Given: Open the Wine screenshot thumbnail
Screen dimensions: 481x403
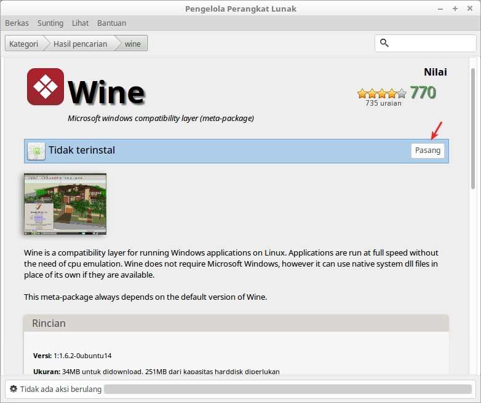Looking at the screenshot, I should click(65, 204).
